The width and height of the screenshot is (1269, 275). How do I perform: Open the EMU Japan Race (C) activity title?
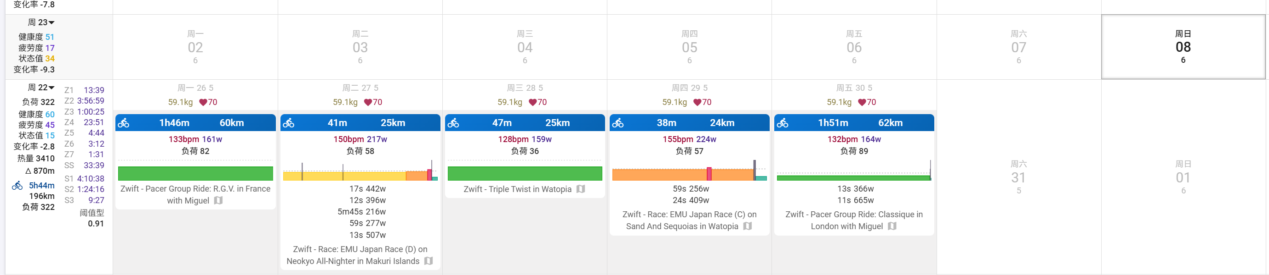[689, 220]
